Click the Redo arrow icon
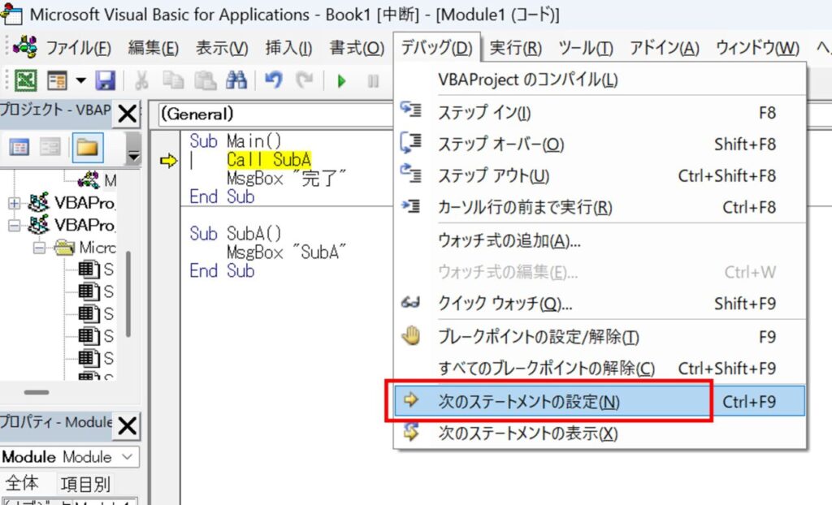 [305, 80]
